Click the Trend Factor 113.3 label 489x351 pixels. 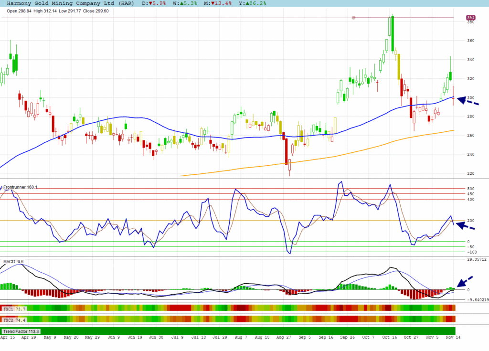pyautogui.click(x=21, y=331)
